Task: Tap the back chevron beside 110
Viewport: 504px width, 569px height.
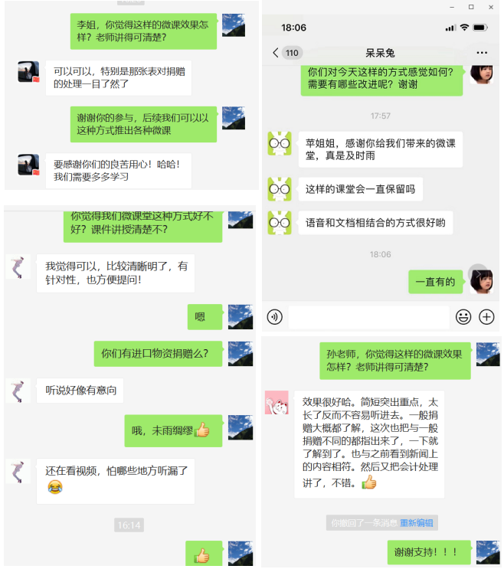Action: (x=276, y=53)
